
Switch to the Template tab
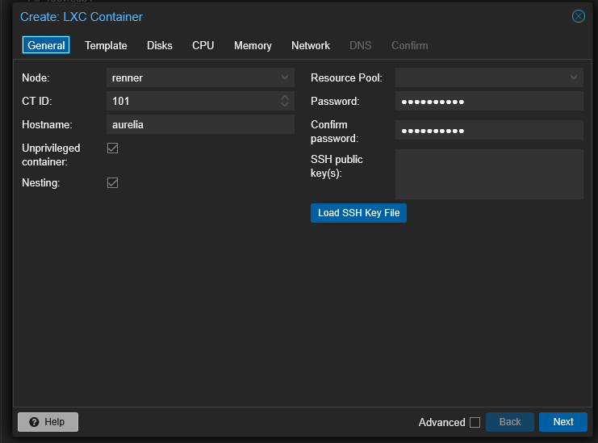(106, 45)
